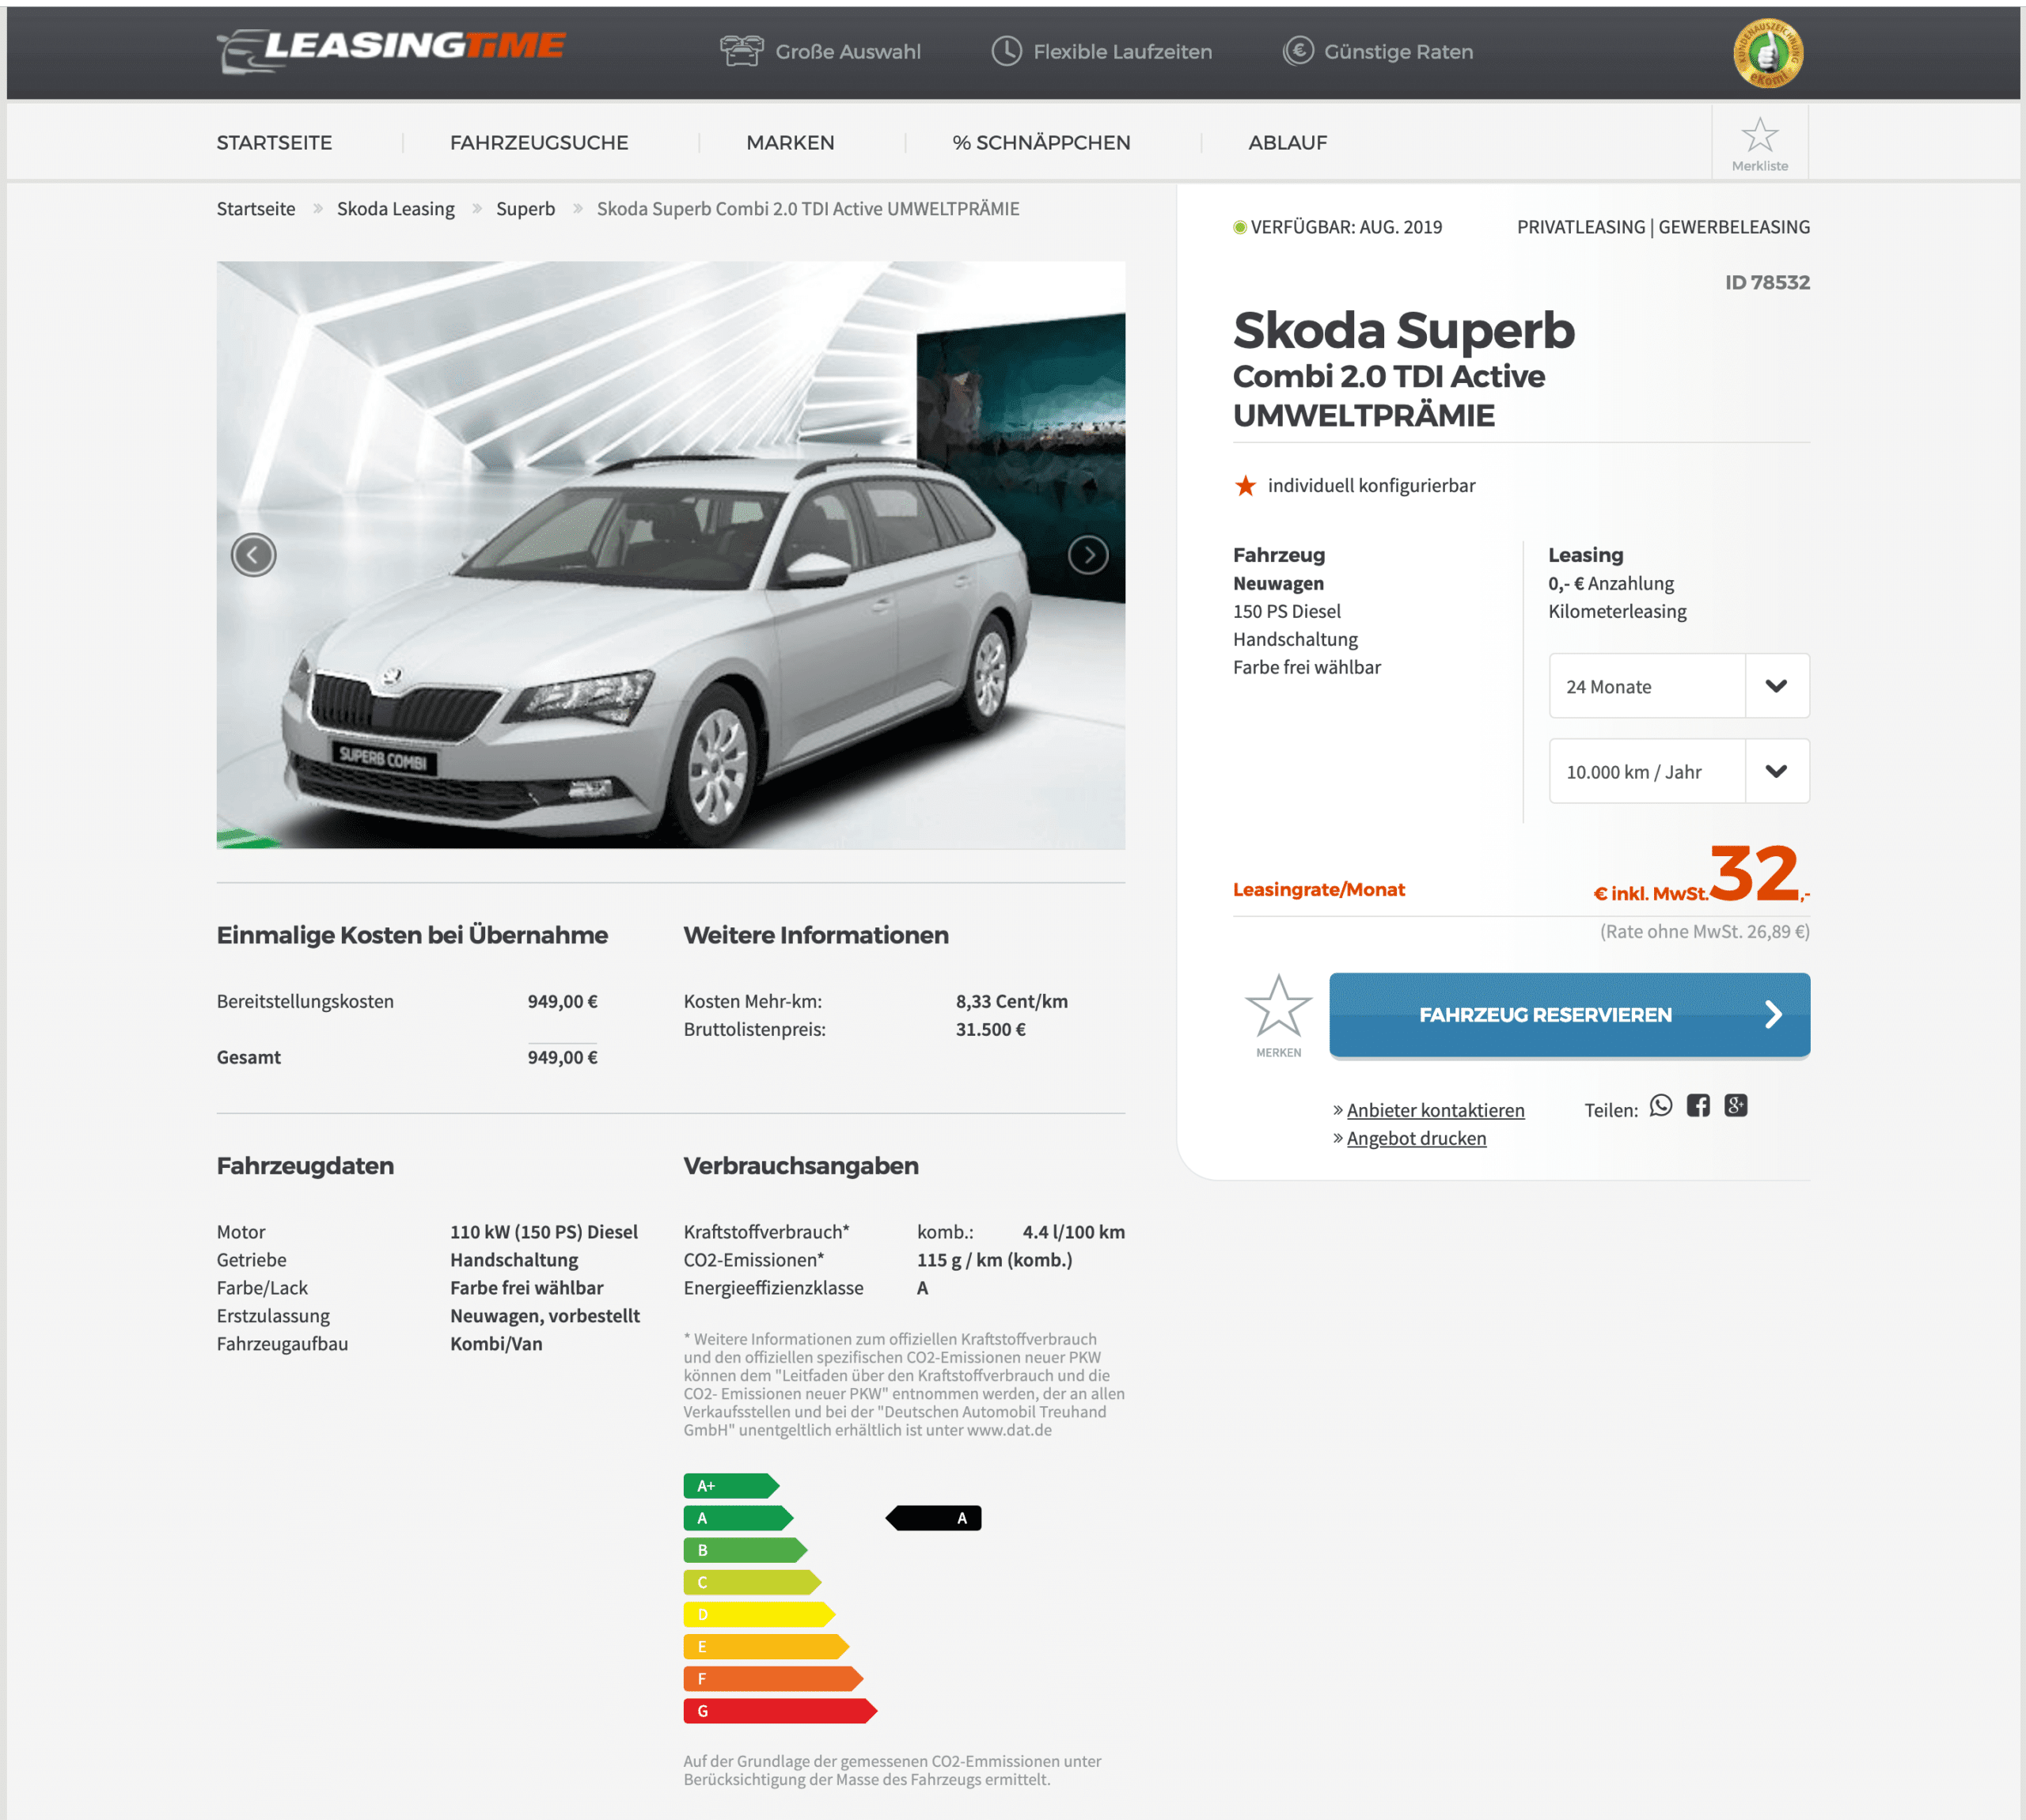Click Neuwagen, vorbestellt value
Viewport: 2026px width, 1820px height.
[x=545, y=1316]
